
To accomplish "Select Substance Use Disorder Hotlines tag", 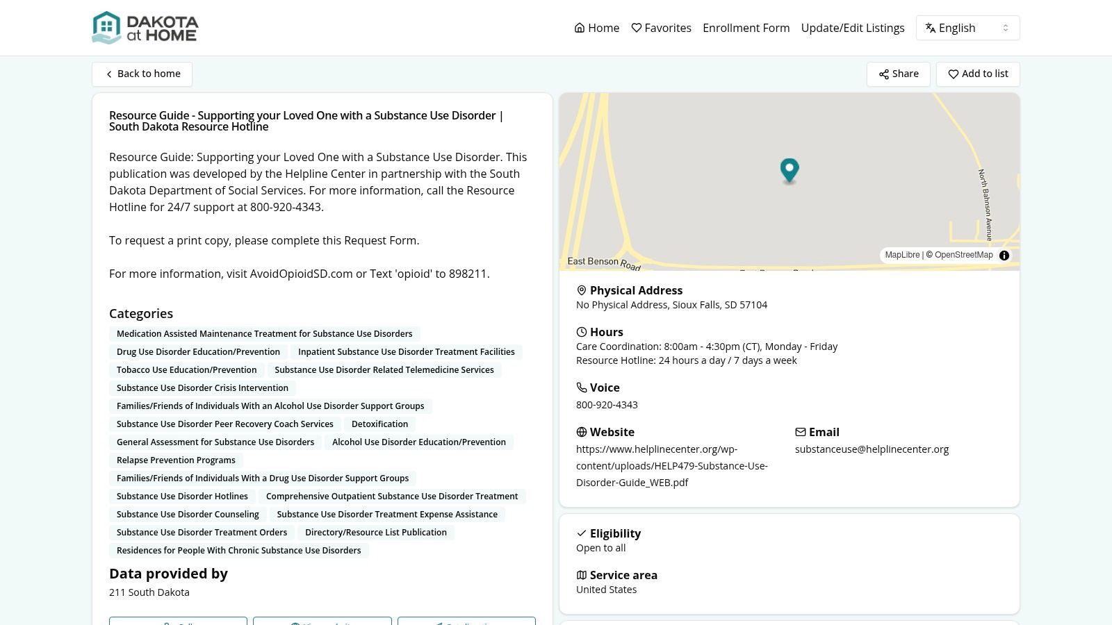I will [182, 497].
